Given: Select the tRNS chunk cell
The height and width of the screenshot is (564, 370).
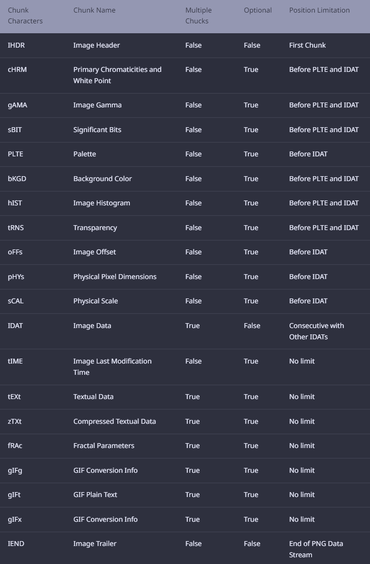Looking at the screenshot, I should (16, 228).
